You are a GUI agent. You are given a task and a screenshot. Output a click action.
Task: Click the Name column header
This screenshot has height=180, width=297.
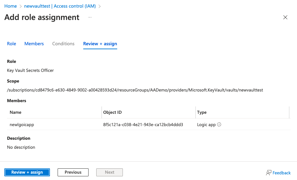coord(16,112)
